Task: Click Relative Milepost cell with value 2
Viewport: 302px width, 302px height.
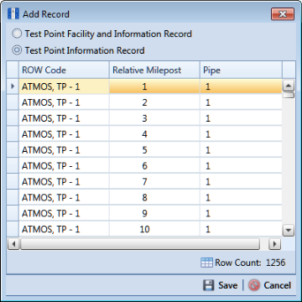Action: (154, 102)
